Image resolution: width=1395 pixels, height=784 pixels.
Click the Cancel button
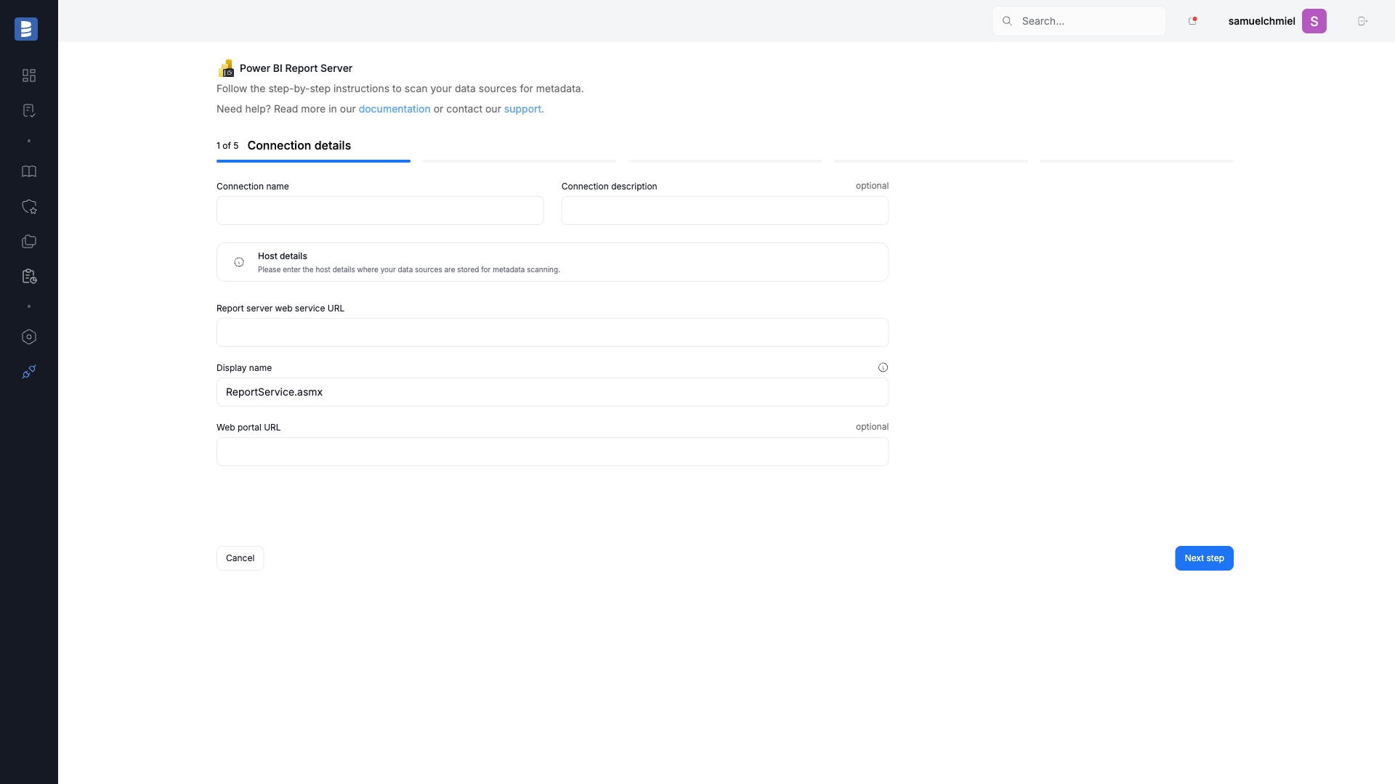tap(240, 558)
